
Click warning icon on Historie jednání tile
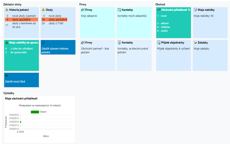(7, 10)
